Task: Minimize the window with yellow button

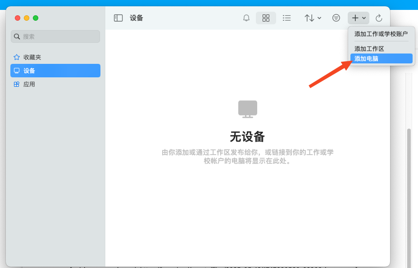Action: click(27, 18)
